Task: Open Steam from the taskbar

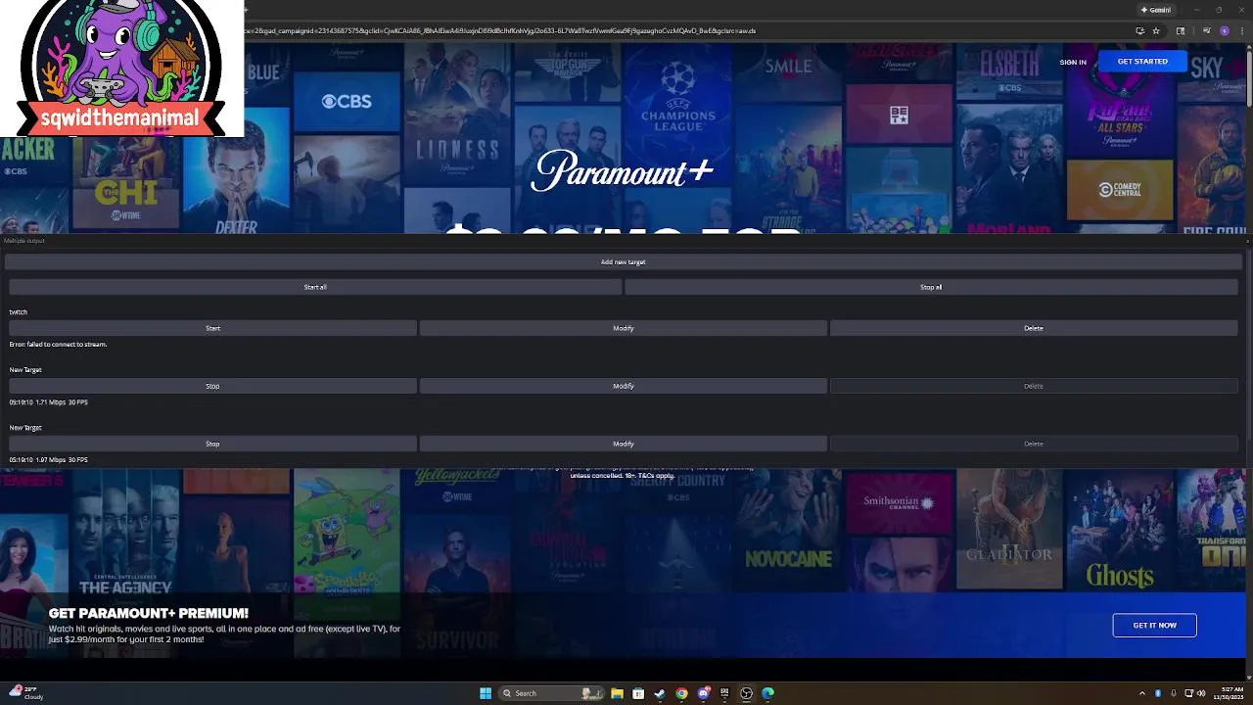Action: [660, 693]
